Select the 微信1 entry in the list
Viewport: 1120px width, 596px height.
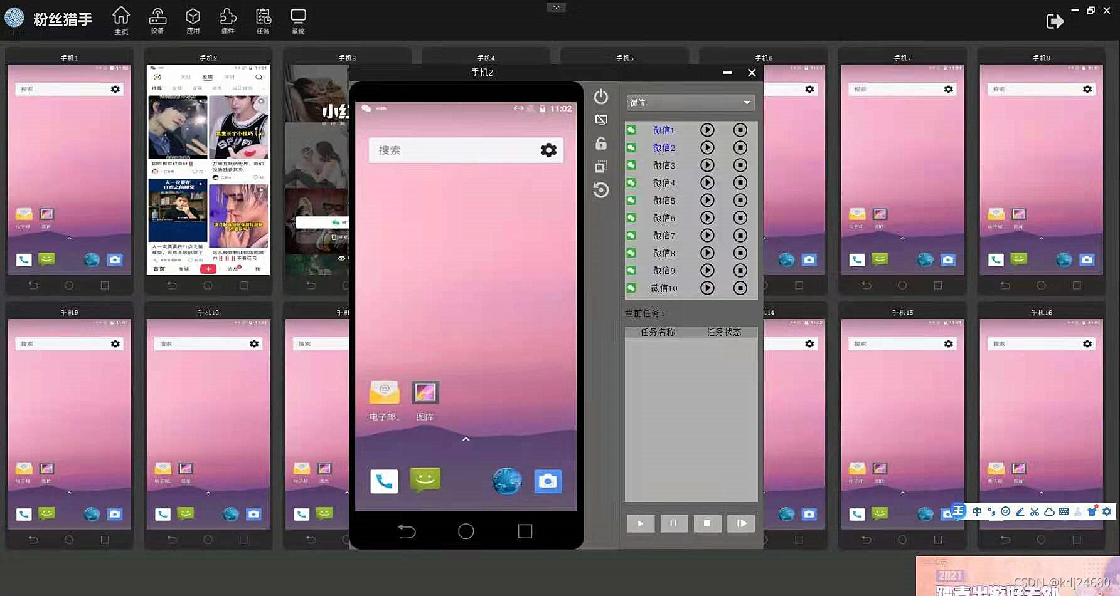664,130
